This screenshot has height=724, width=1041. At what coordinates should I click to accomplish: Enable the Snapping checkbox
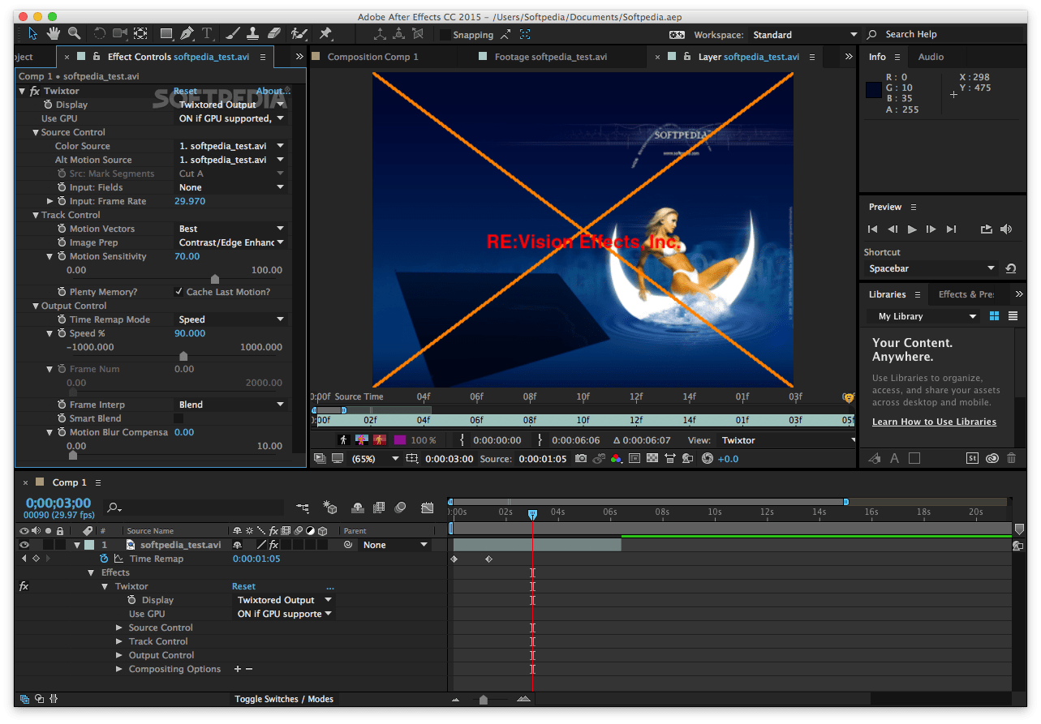445,35
